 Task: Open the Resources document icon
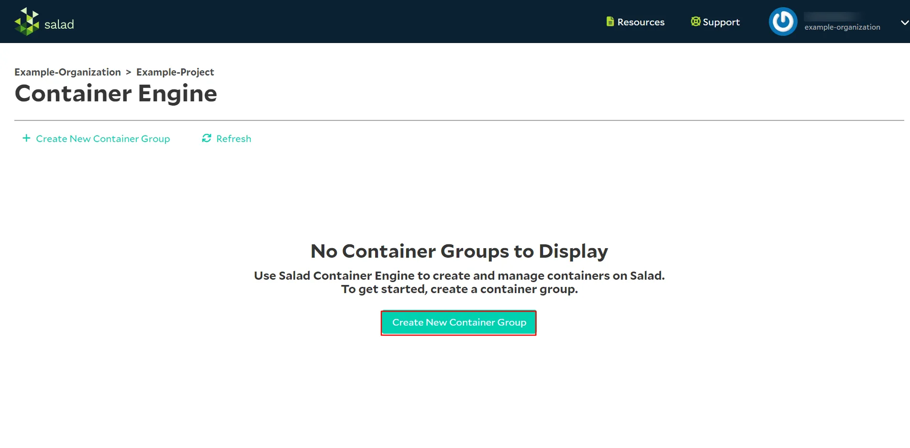[610, 22]
